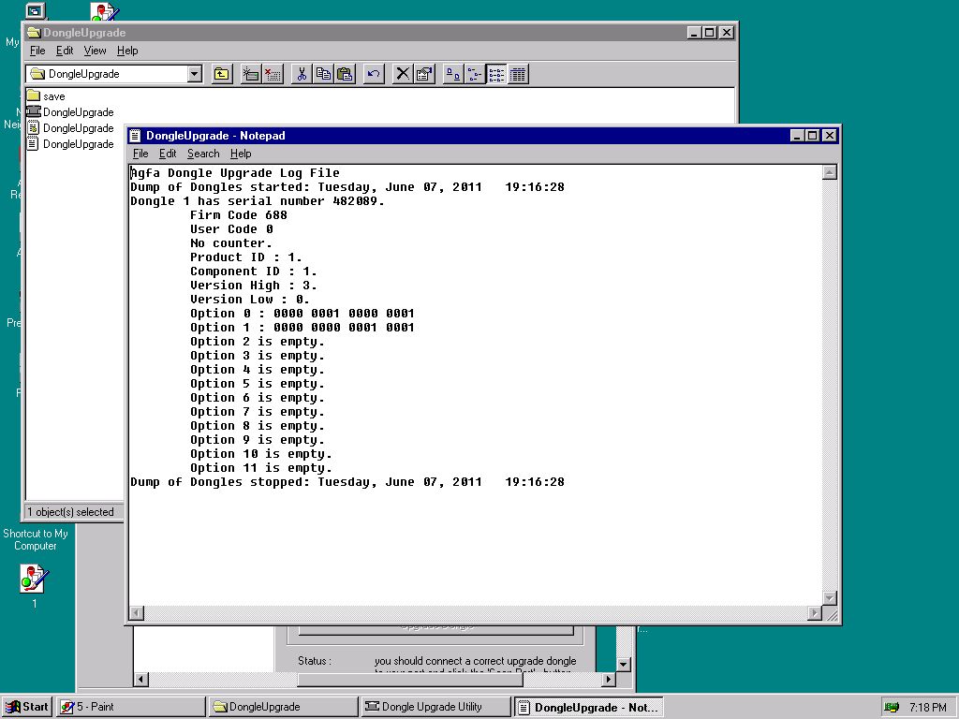Click the Paint window's vertical scrollbar down arrow
Image resolution: width=959 pixels, height=719 pixels.
tap(623, 664)
